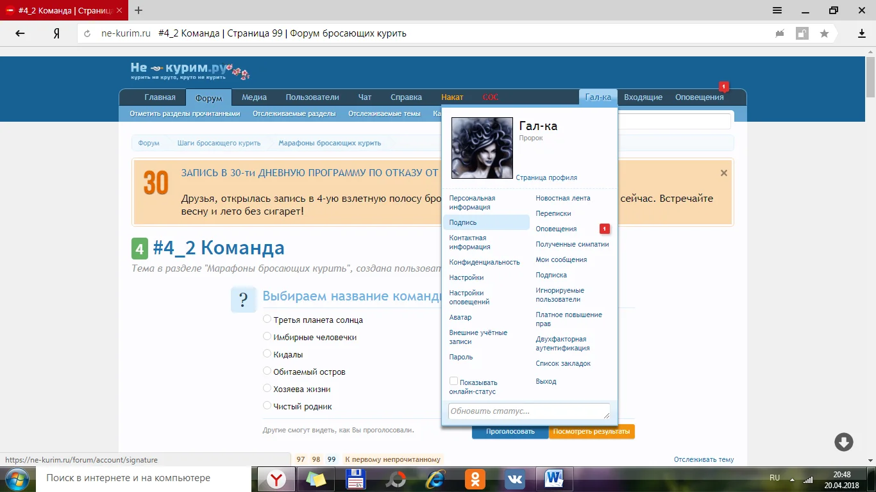
Task: Choose the 'Чистый родник' poll option
Action: (267, 406)
